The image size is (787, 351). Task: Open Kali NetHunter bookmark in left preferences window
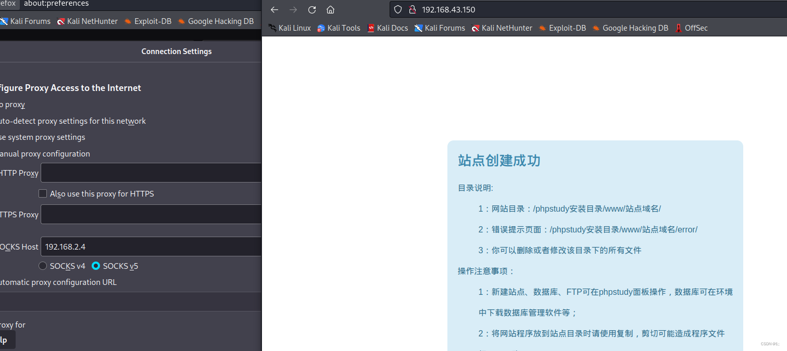[87, 21]
